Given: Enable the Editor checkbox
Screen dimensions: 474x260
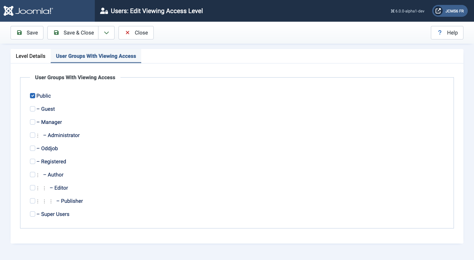Looking at the screenshot, I should 33,188.
